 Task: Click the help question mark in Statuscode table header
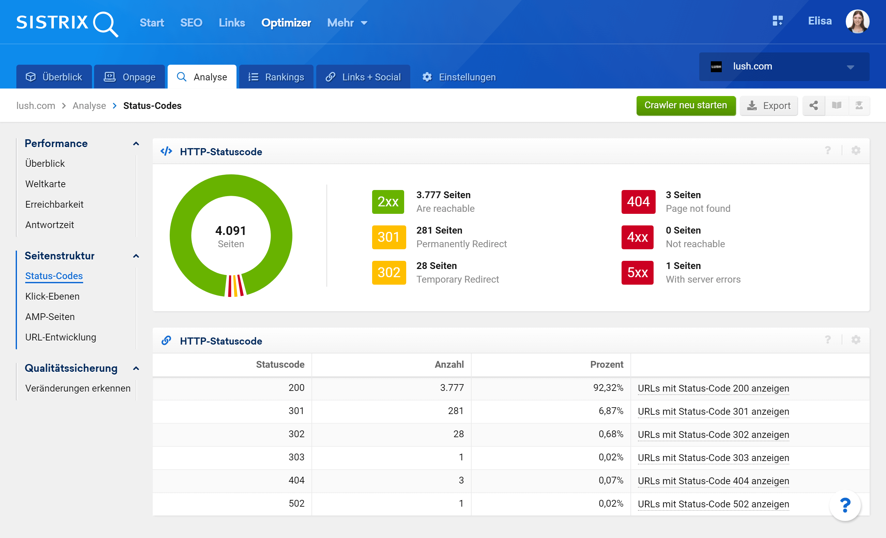(828, 340)
